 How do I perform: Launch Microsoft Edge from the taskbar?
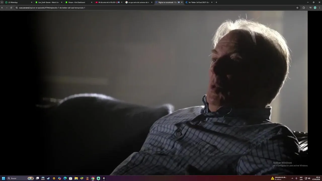[x=65, y=178]
